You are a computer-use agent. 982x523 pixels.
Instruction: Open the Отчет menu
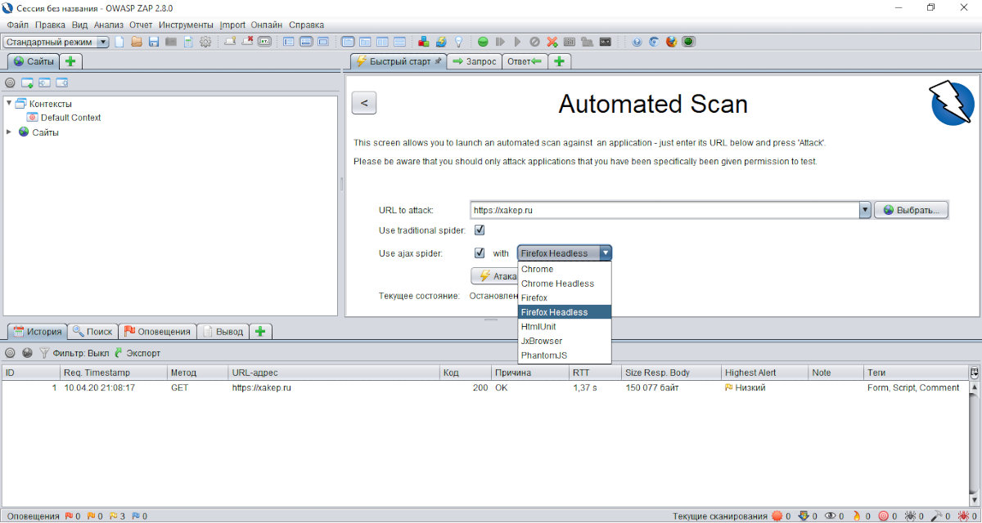141,25
